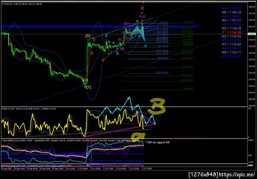Select the cyan 'c' label under orange d

142,13
